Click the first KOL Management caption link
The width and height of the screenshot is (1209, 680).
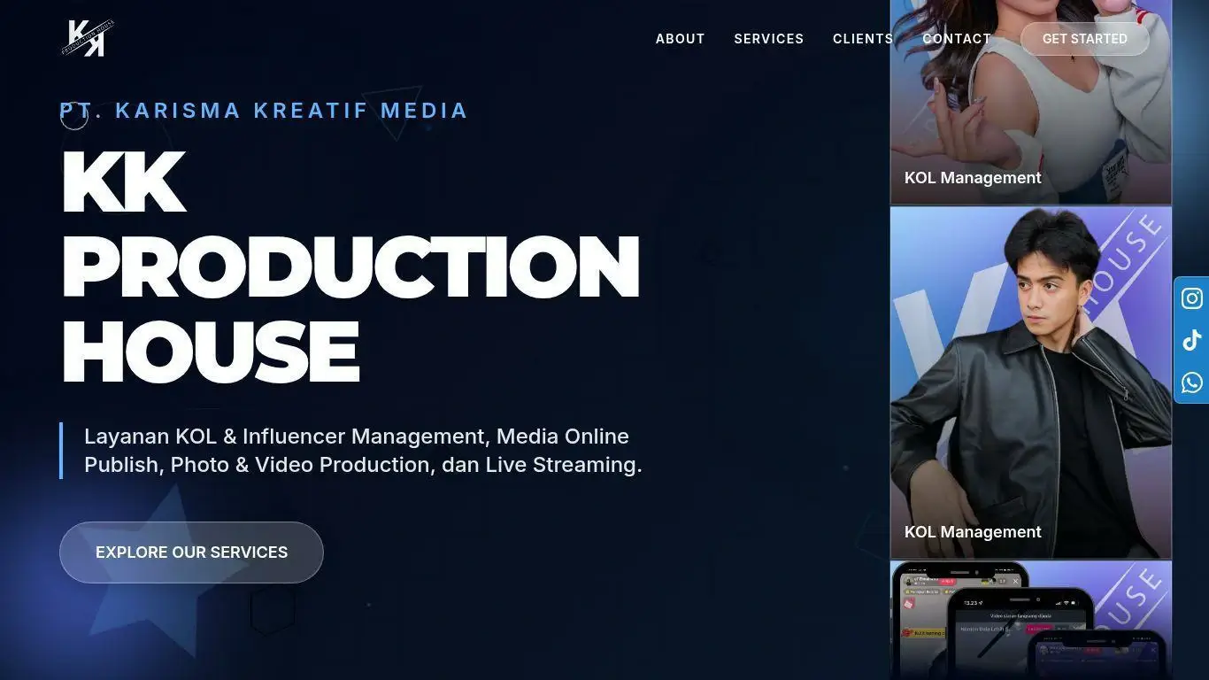point(973,178)
